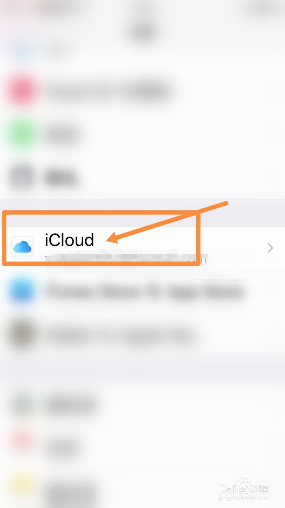Tap the blurred title in the top bar
The width and height of the screenshot is (285, 508).
coord(143,32)
